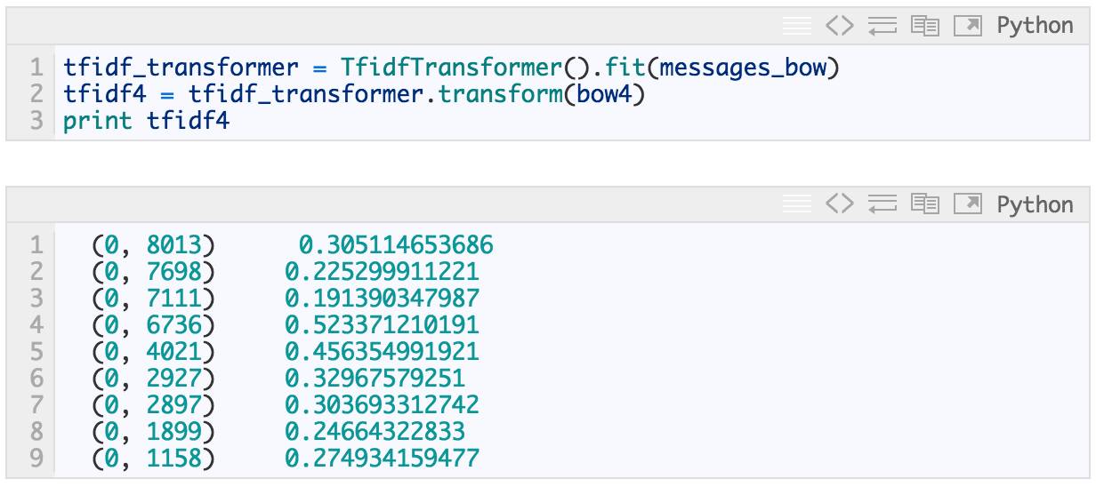1096x487 pixels.
Task: Copy the output block contents
Action: pyautogui.click(x=925, y=205)
